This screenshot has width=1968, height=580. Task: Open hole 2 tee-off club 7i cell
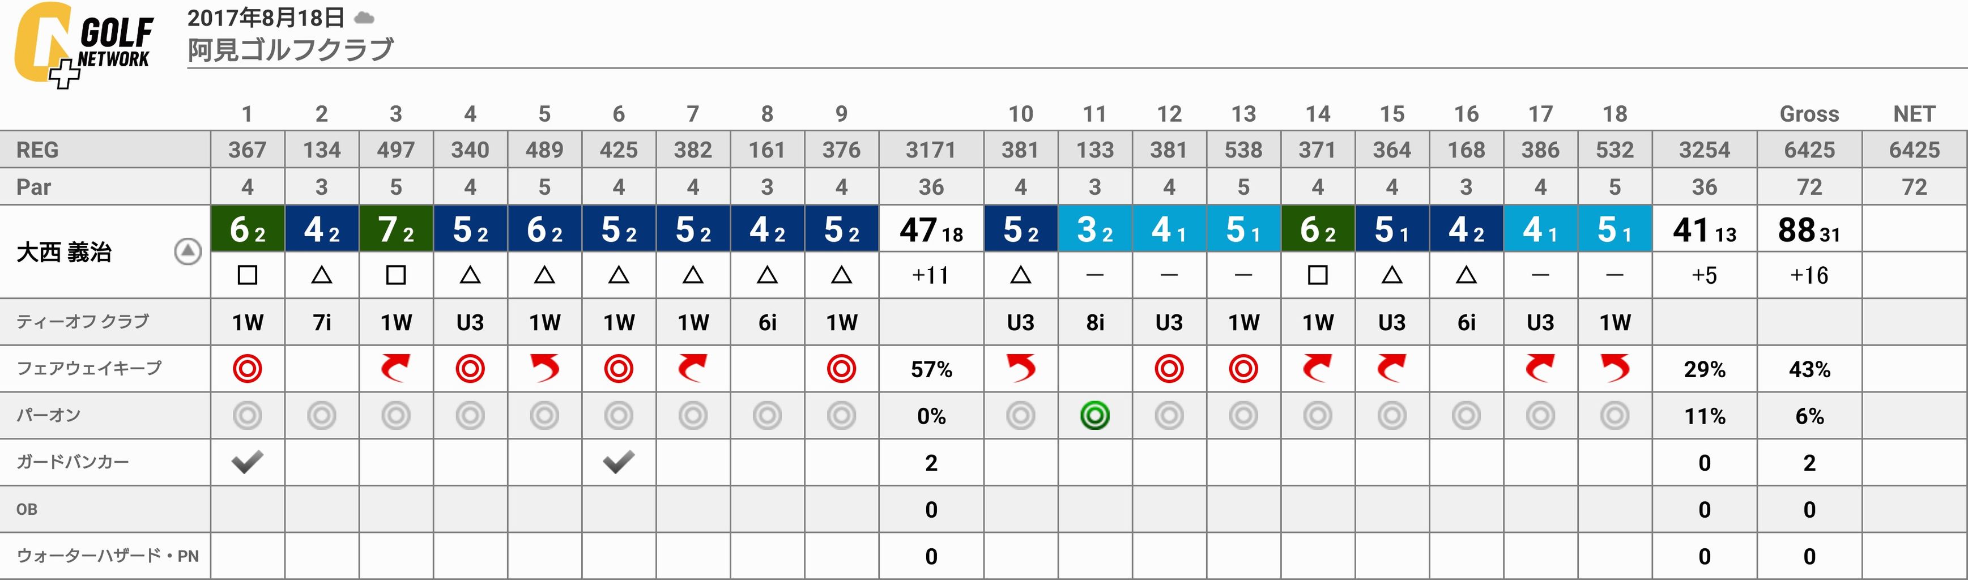(x=322, y=322)
